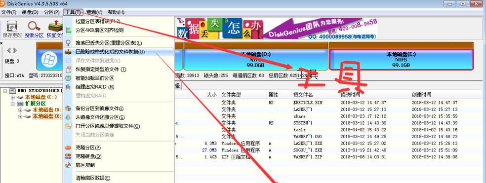Select the SOGOU_~1.EXE file
The image size is (486, 183).
tap(308, 150)
